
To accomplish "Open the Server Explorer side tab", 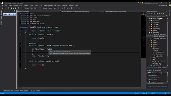I will tap(2, 20).
